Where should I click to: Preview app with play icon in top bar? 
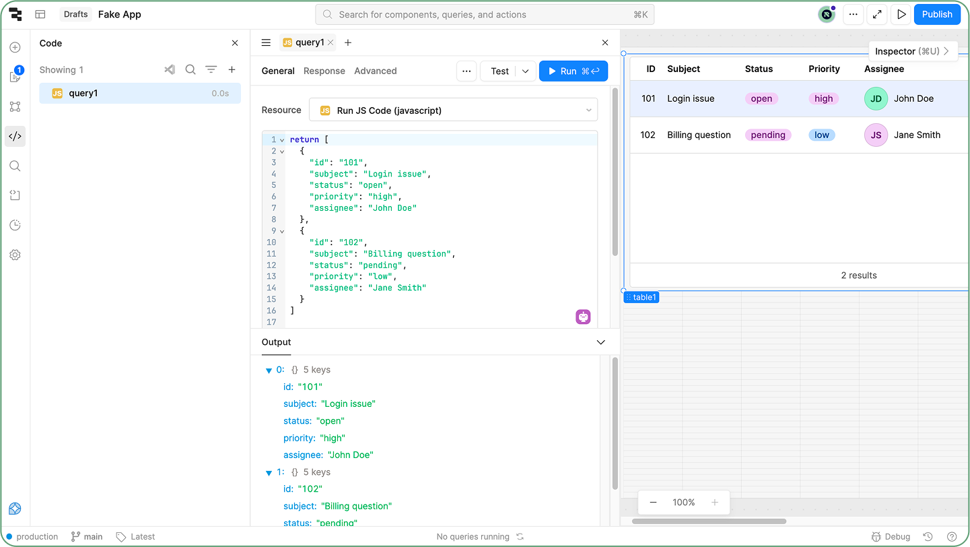point(901,14)
